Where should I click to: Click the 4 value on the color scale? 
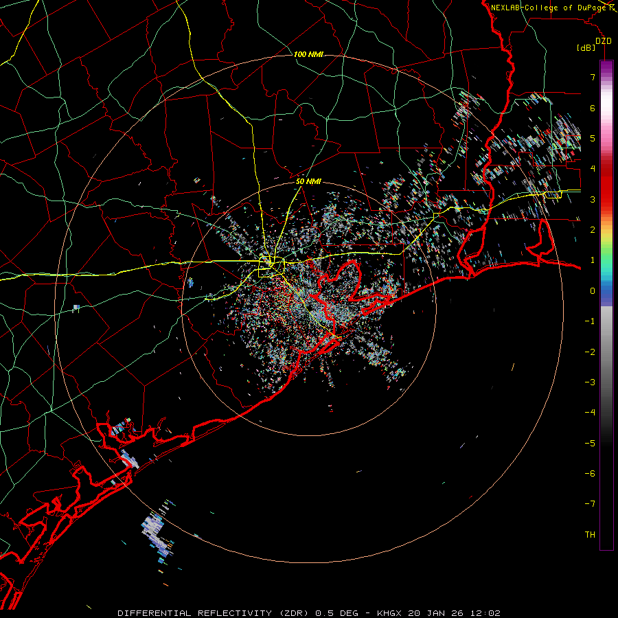pyautogui.click(x=593, y=169)
